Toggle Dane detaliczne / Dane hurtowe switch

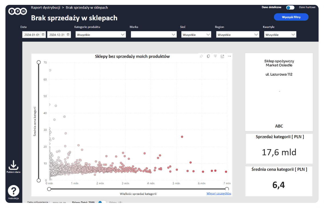point(290,8)
